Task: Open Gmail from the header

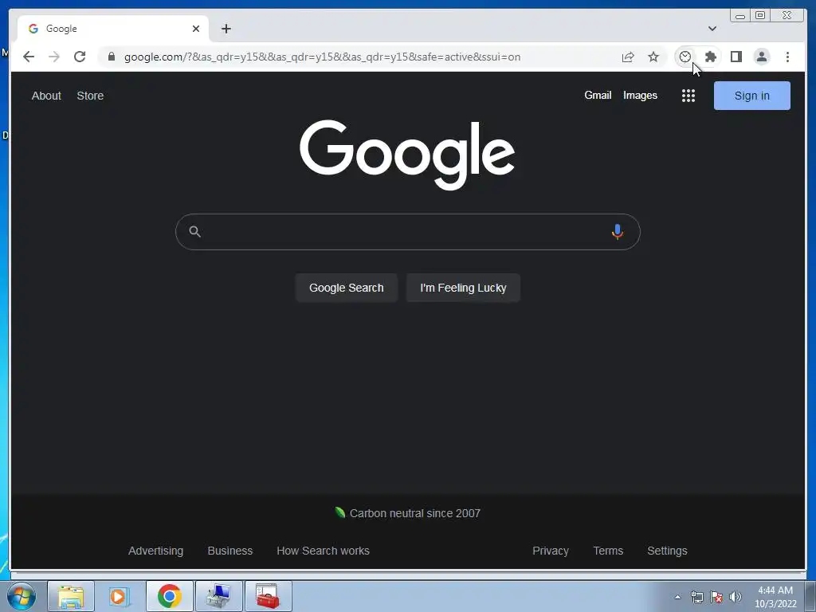Action: tap(598, 96)
